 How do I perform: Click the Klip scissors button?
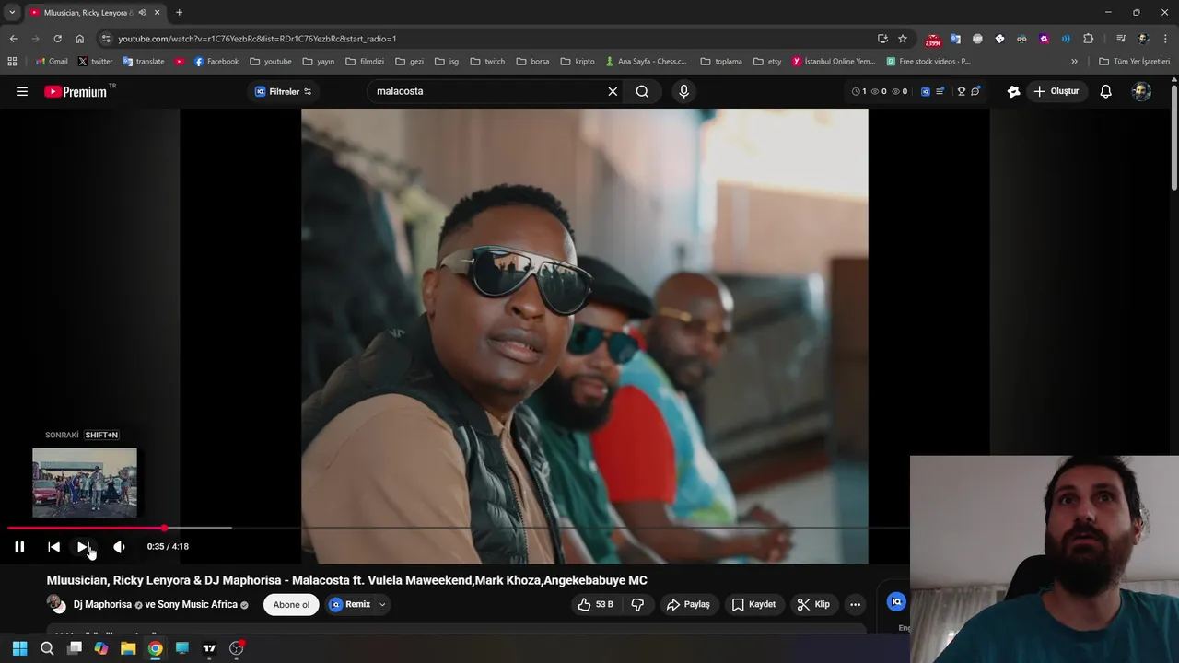pyautogui.click(x=813, y=605)
